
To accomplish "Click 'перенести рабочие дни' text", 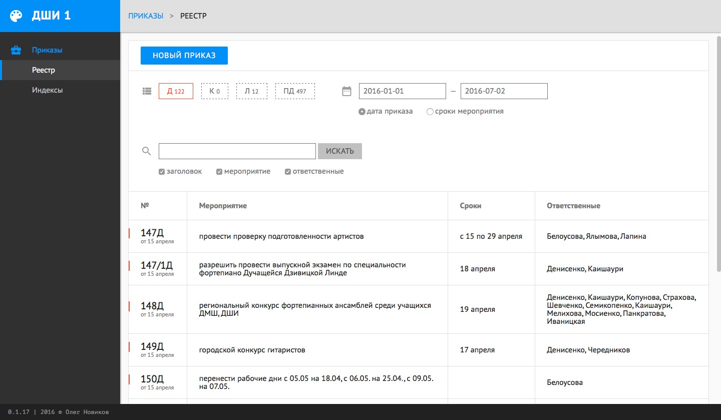I will point(316,382).
